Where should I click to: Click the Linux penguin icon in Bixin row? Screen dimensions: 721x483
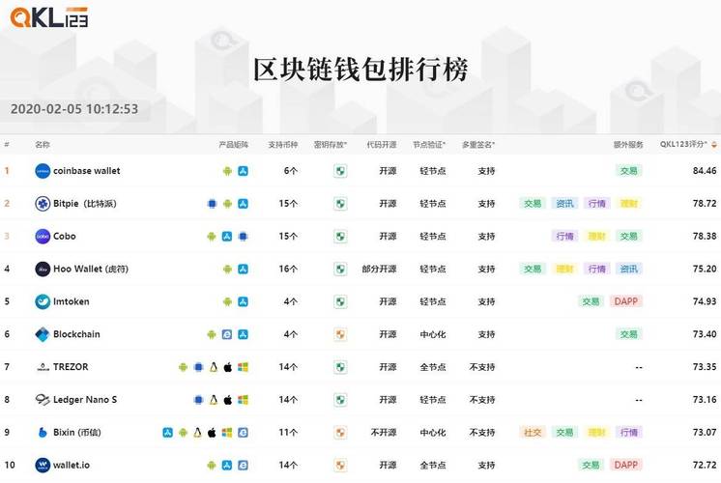click(x=197, y=433)
